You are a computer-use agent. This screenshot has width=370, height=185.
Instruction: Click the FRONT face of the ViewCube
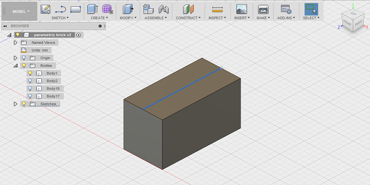347,23
